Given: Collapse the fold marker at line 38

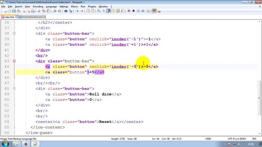Looking at the screenshot, I should [14, 33].
